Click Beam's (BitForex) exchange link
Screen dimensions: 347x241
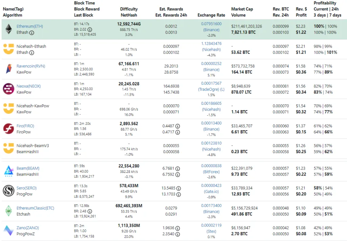(211, 172)
